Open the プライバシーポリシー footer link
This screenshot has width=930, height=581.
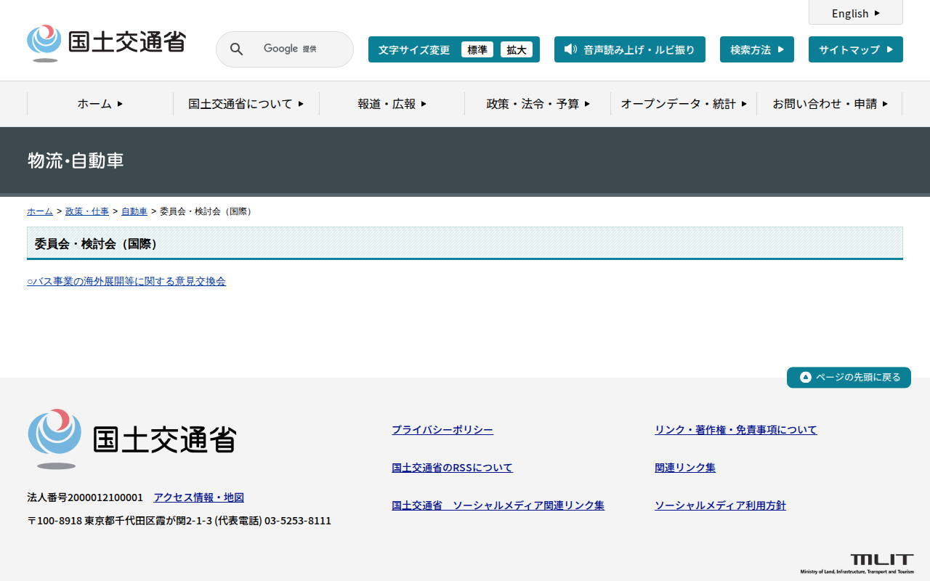[442, 430]
